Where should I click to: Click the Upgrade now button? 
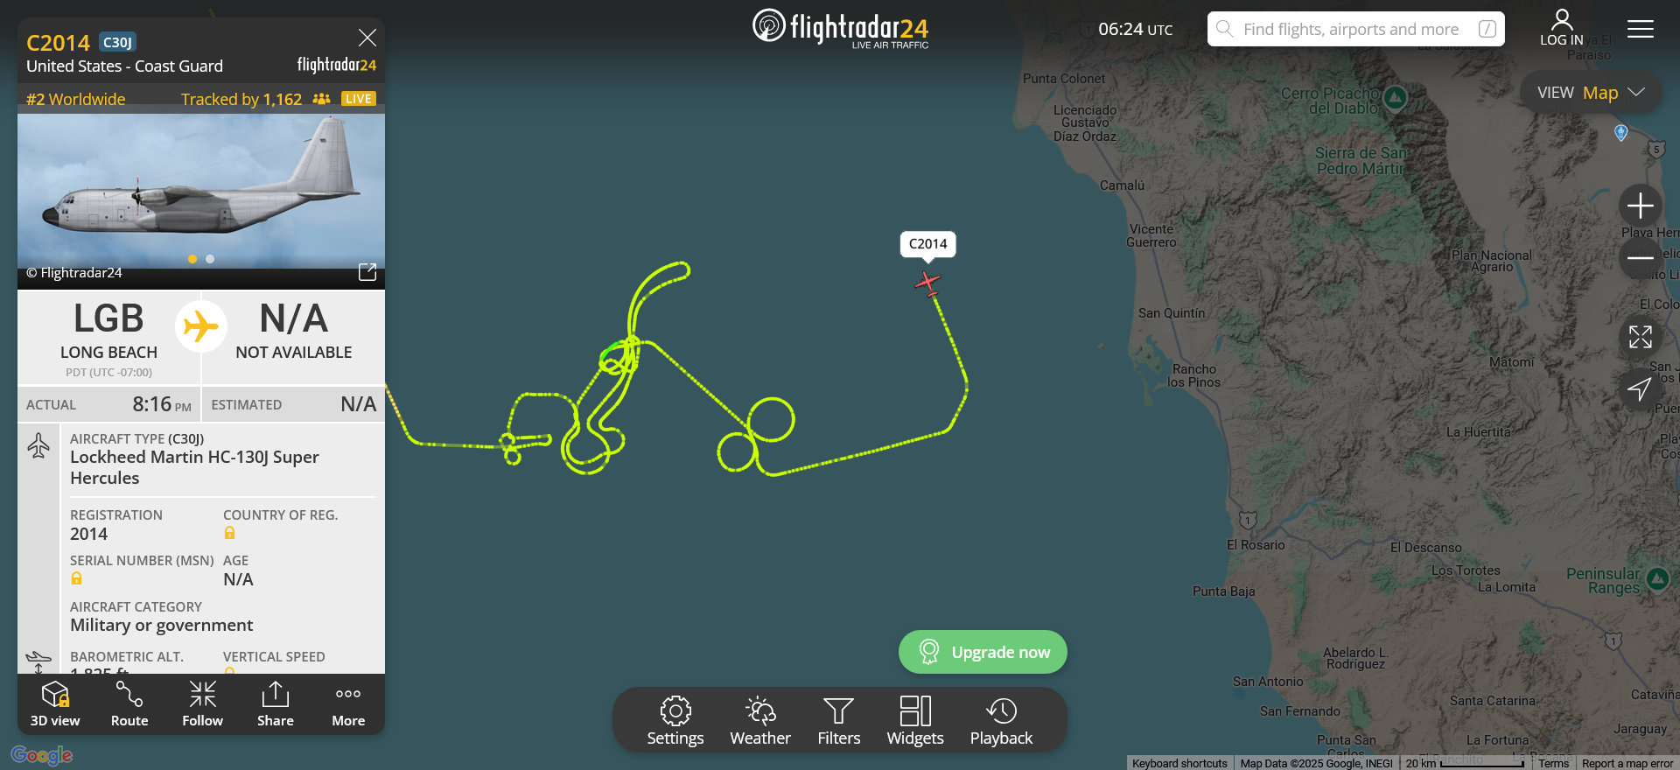coord(983,652)
